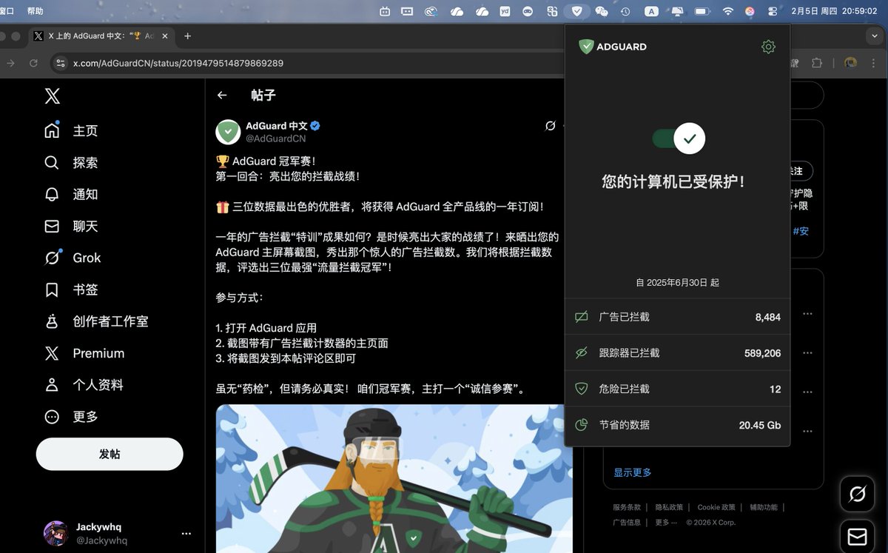Open Premium in X sidebar
Image resolution: width=888 pixels, height=553 pixels.
coord(84,353)
